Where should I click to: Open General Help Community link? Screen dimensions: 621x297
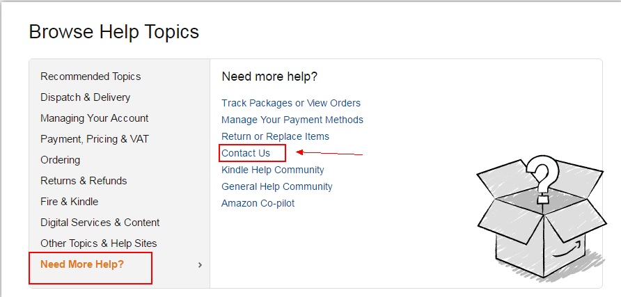click(x=277, y=186)
